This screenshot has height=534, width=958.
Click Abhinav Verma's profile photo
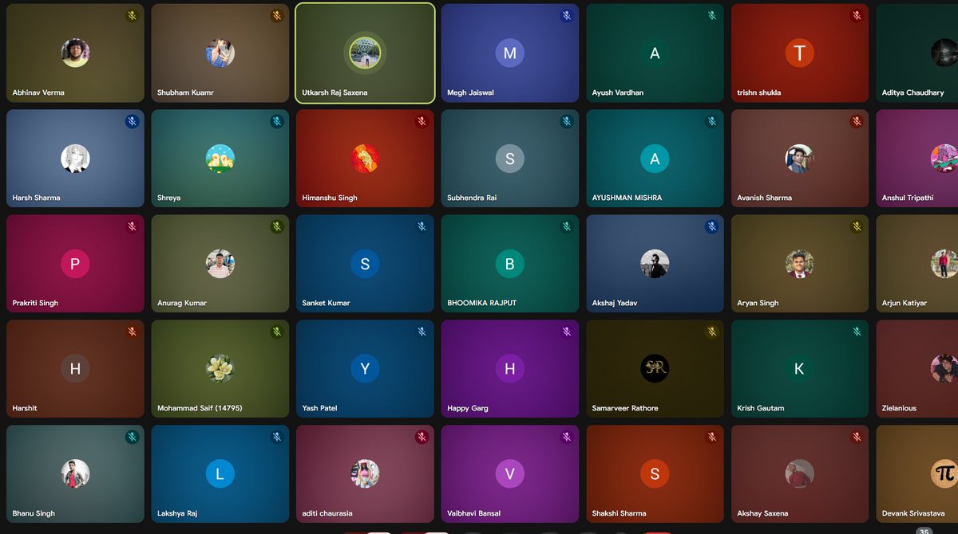pos(75,53)
